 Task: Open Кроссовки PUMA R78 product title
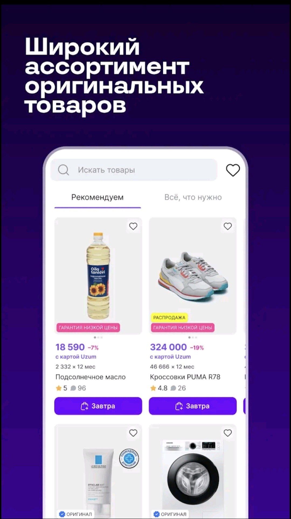pyautogui.click(x=185, y=377)
